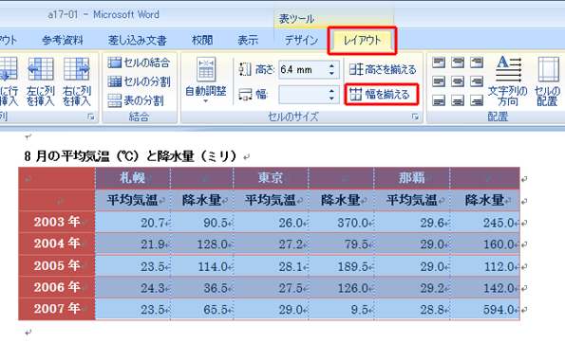Align cell text middle right
The height and width of the screenshot is (343, 565).
(477, 81)
